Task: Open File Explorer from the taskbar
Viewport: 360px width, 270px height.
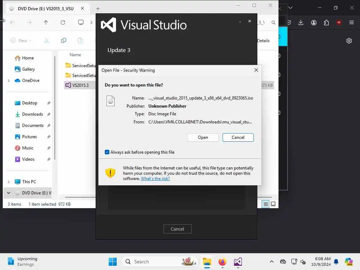Action: point(207,262)
